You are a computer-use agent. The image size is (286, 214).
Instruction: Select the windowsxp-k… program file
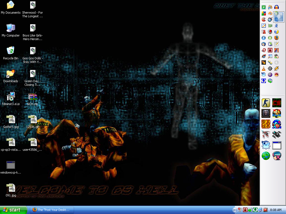coord(11,167)
